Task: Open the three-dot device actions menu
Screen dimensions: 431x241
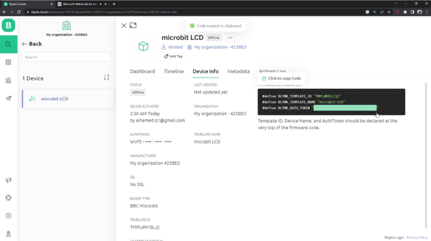Action: [230, 38]
